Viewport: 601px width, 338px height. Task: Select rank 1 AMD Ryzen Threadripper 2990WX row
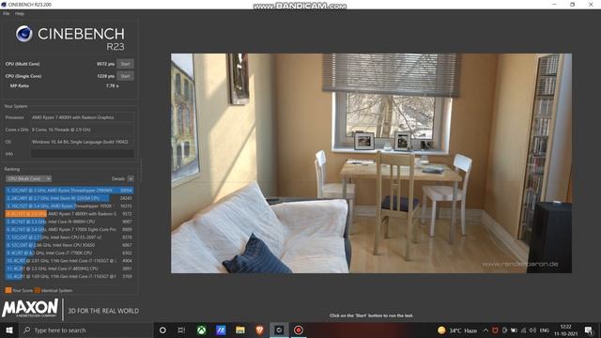(69, 190)
